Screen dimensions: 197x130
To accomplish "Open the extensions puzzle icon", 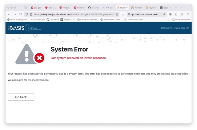I will tap(176, 14).
